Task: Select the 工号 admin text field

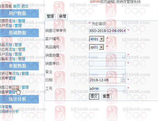Action: pyautogui.click(x=107, y=88)
